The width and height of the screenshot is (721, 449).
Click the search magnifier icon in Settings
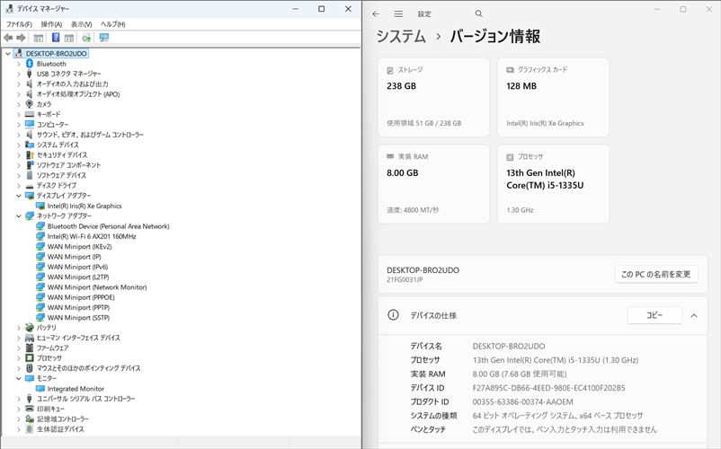coord(479,13)
